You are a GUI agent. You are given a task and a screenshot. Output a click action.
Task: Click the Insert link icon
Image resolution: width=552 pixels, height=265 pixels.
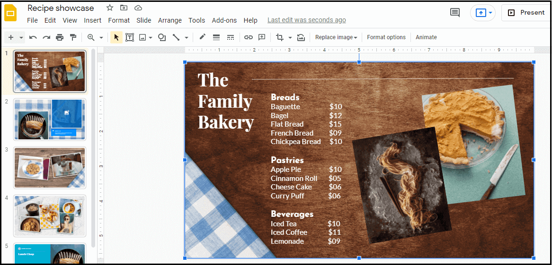(x=249, y=37)
